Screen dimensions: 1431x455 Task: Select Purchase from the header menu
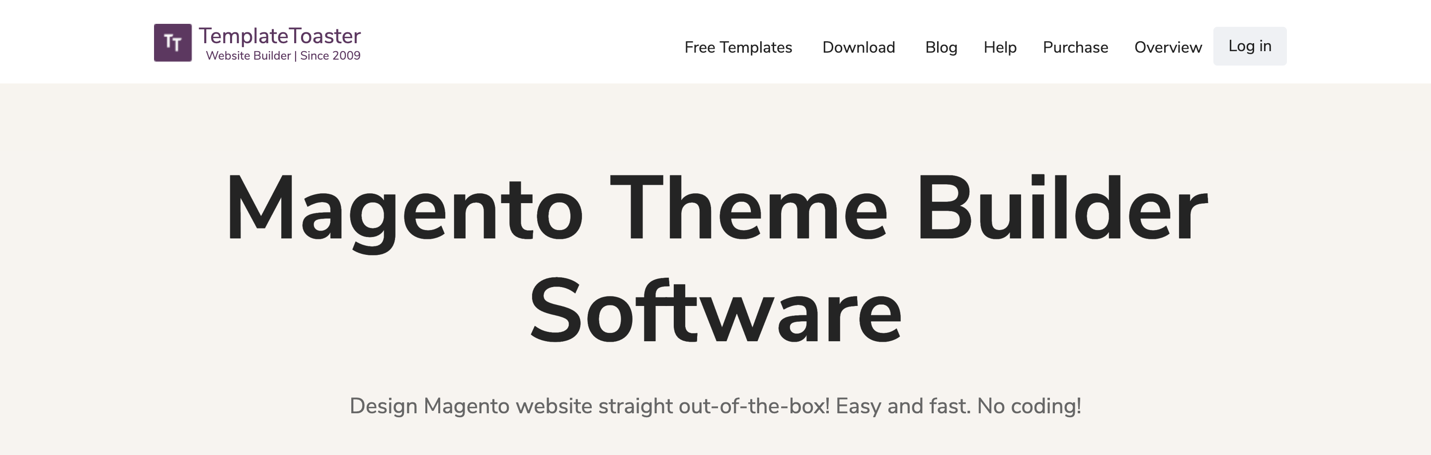point(1075,48)
